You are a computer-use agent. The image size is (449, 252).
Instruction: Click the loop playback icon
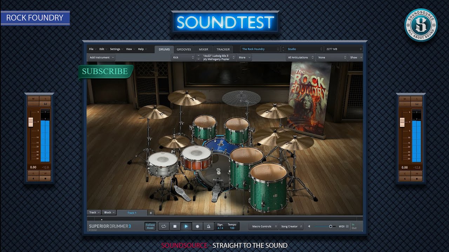click(x=164, y=226)
